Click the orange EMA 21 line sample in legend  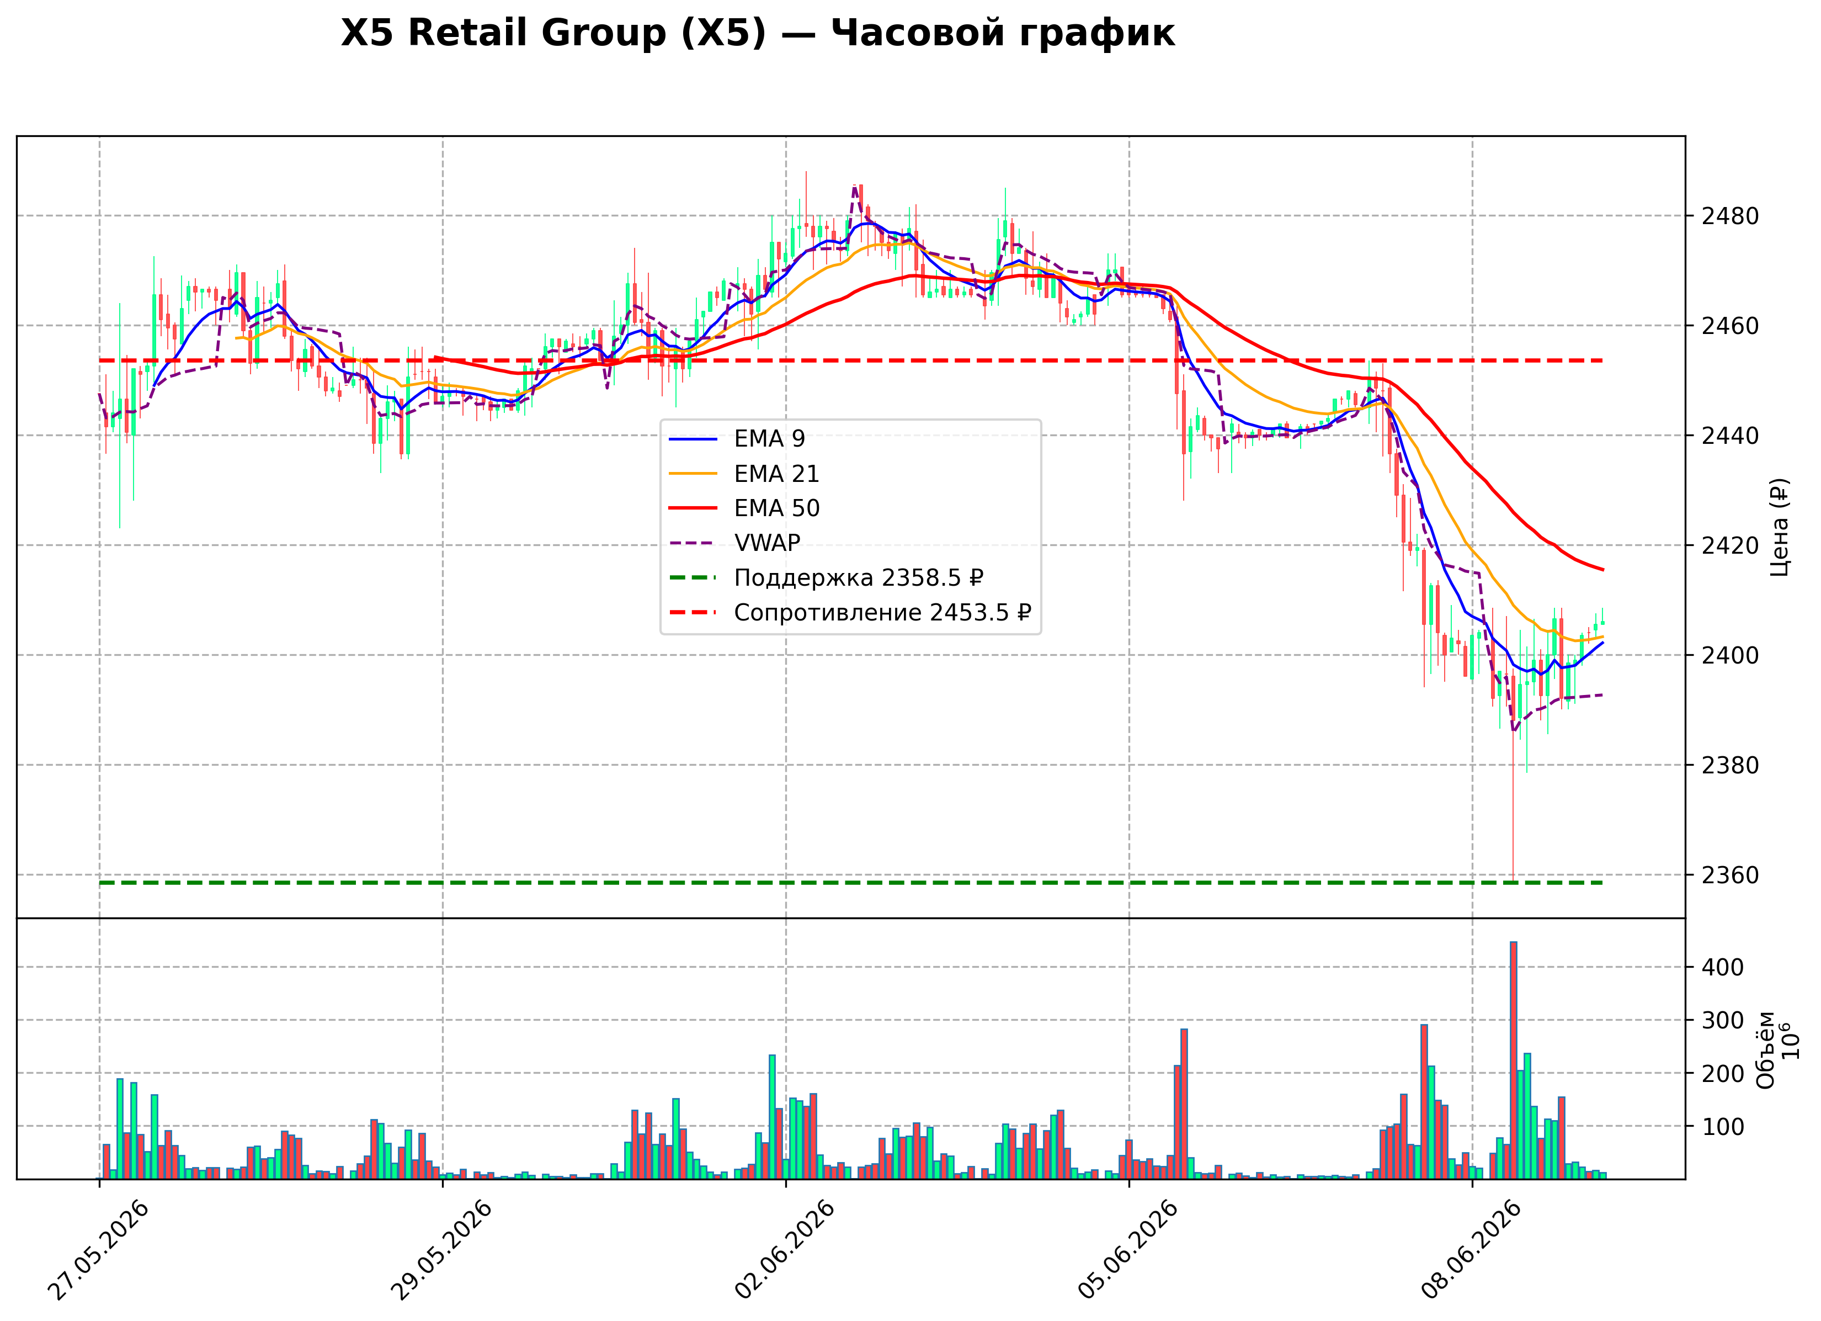692,474
